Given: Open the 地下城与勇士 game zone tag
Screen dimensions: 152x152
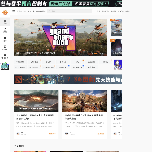Looking at the screenshot, I should [34, 67].
